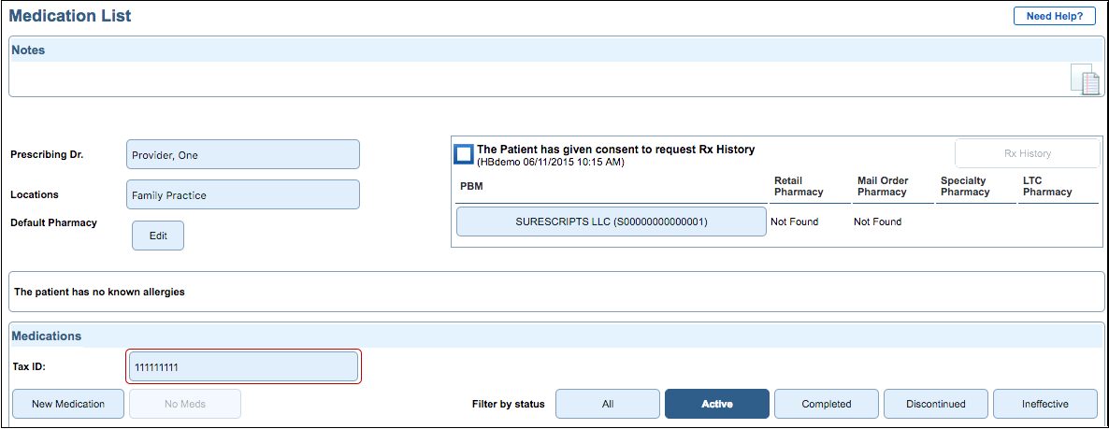This screenshot has height=429, width=1109.
Task: Open the Prescribing Dr. field showing Provider, One
Action: [x=242, y=155]
